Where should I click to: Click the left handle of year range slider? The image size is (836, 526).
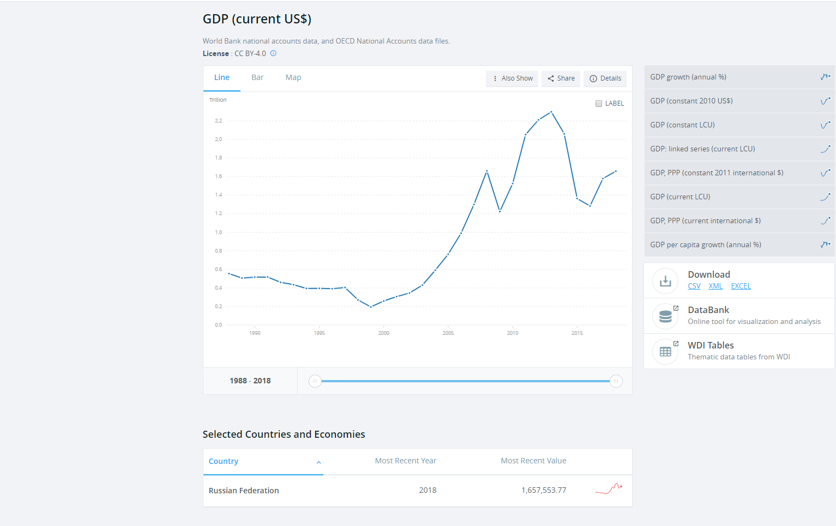[x=315, y=381]
